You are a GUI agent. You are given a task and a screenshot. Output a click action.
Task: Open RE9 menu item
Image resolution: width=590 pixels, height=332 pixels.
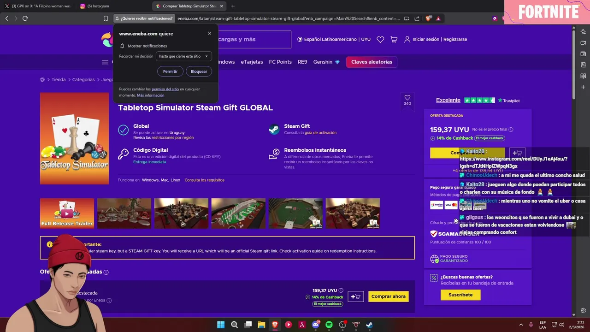[x=302, y=62]
